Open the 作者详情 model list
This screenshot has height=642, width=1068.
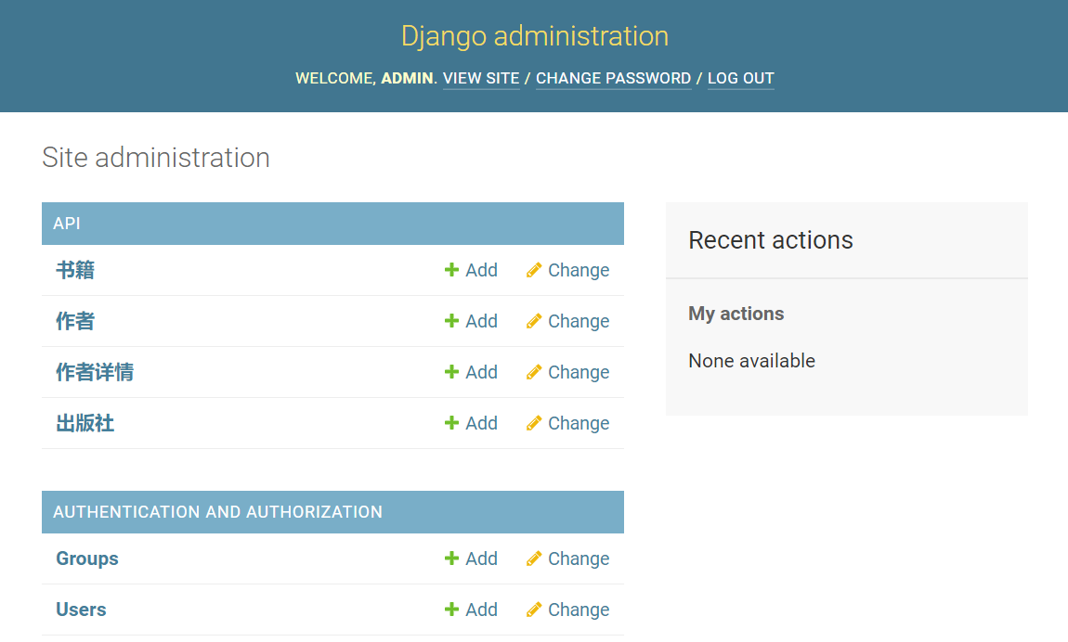[95, 372]
